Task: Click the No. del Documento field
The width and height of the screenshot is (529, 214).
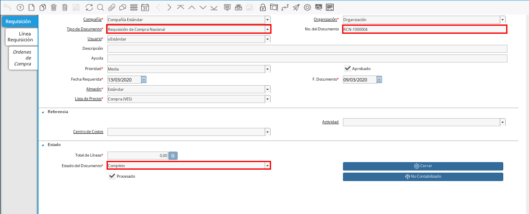Action: point(425,29)
